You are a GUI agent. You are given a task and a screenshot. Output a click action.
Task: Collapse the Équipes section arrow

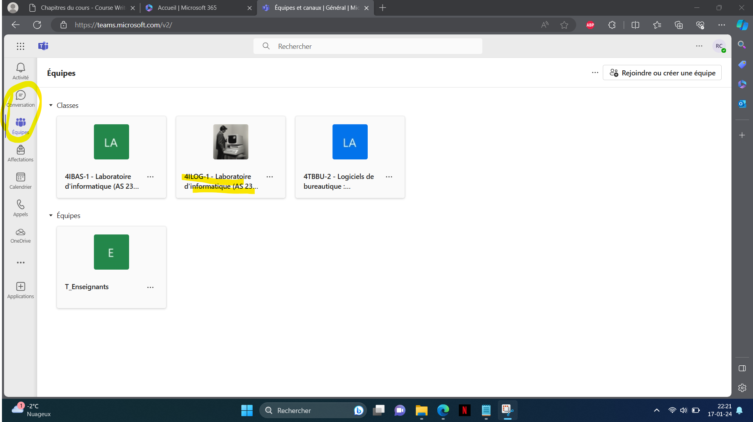click(x=50, y=216)
